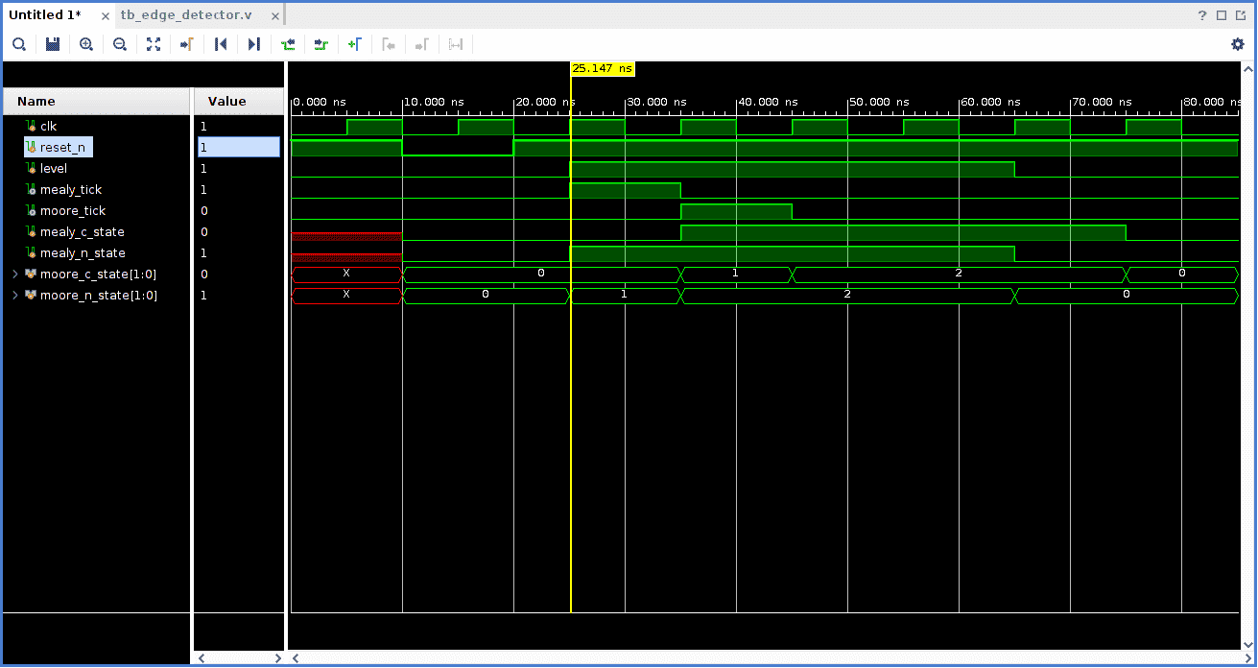Select the mealy_tick signal
Viewport: 1258px width, 668px height.
point(71,190)
